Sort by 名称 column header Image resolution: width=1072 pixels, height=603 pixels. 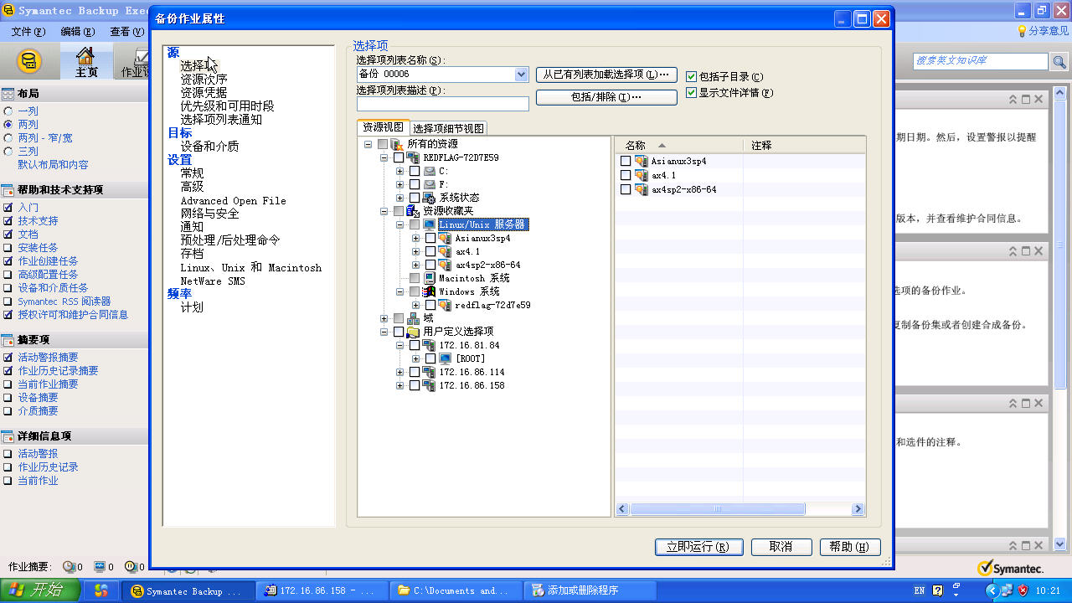pos(678,145)
